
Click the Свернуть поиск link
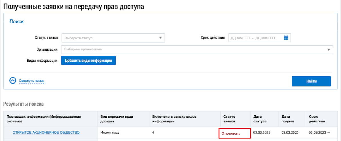pos(31,81)
